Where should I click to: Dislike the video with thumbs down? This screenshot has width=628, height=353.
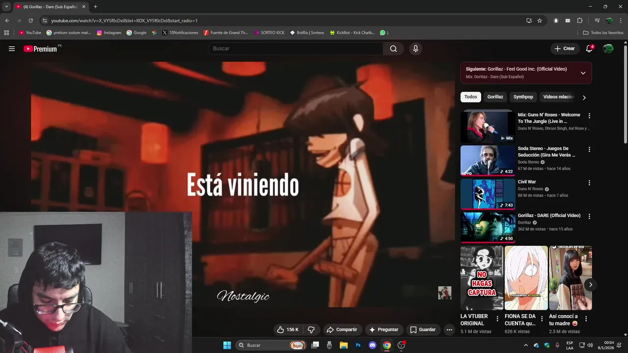[x=311, y=329]
